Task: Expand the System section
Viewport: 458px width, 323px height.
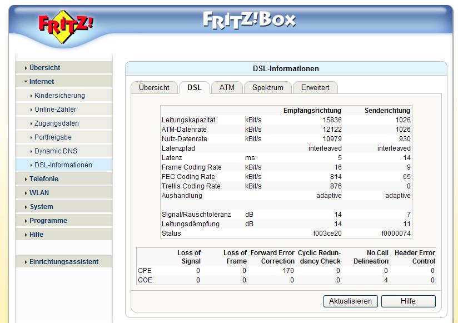Action: coord(42,207)
